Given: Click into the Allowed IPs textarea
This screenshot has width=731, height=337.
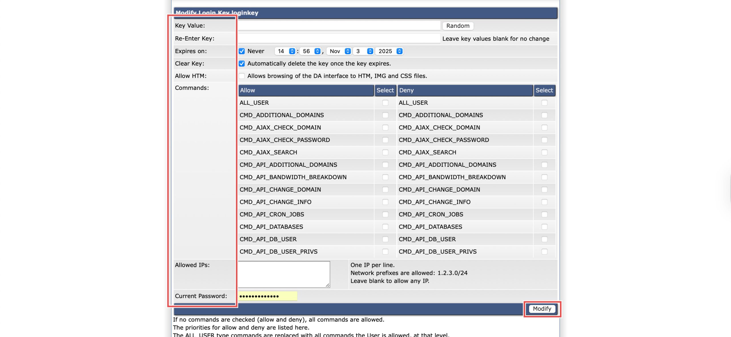Looking at the screenshot, I should pyautogui.click(x=284, y=274).
